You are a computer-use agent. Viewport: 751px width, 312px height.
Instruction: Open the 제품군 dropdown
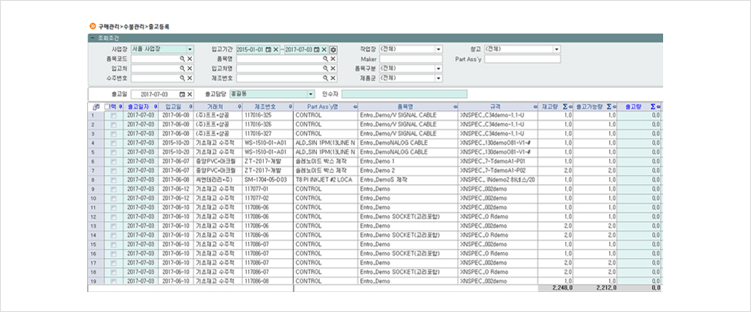pos(439,78)
